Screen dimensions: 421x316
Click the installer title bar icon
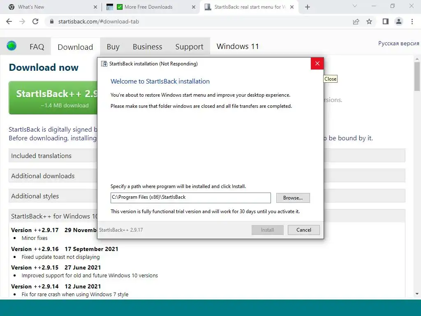pyautogui.click(x=104, y=64)
